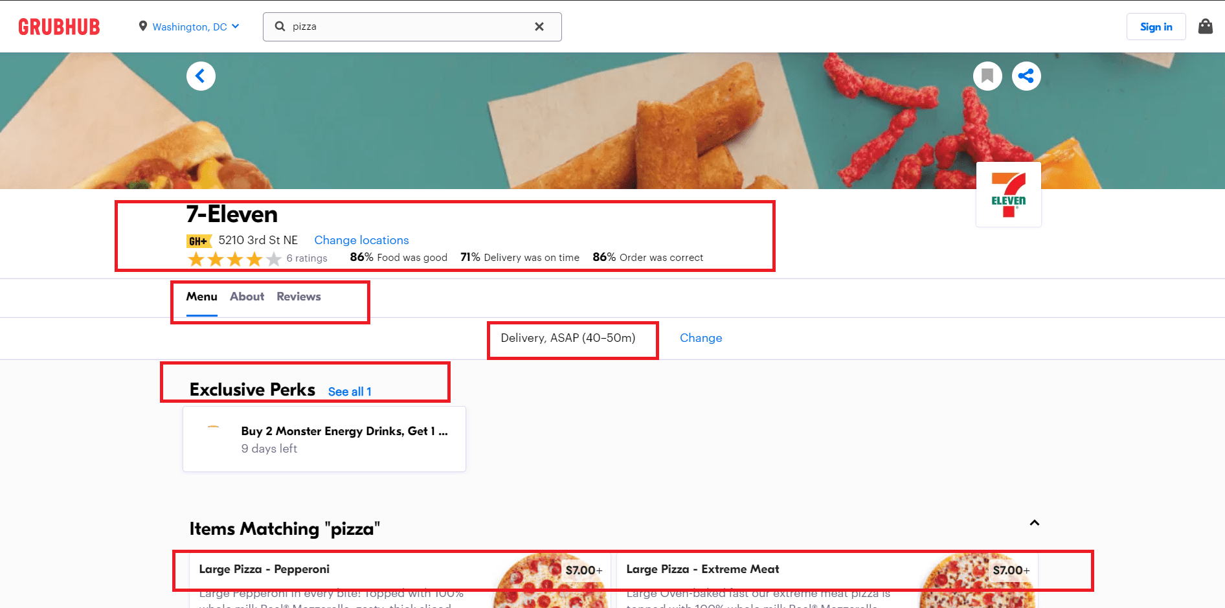1225x608 pixels.
Task: Click the 7-Eleven logo thumbnail
Action: (x=1008, y=194)
